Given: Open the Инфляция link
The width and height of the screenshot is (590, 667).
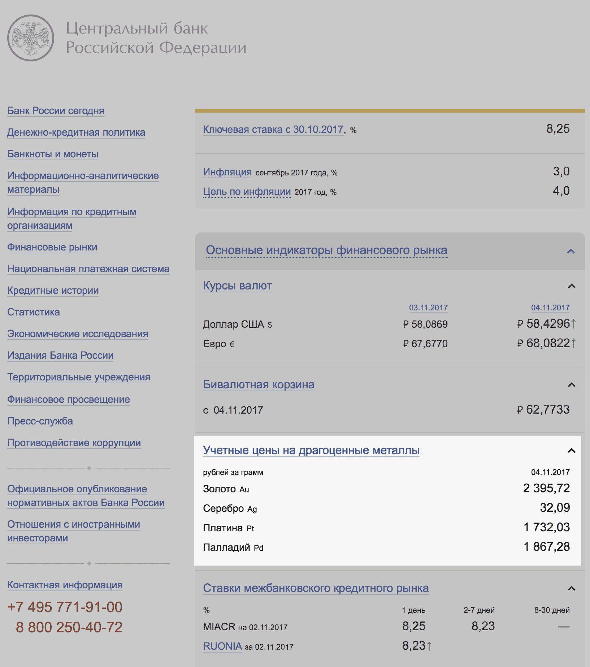Looking at the screenshot, I should [227, 172].
